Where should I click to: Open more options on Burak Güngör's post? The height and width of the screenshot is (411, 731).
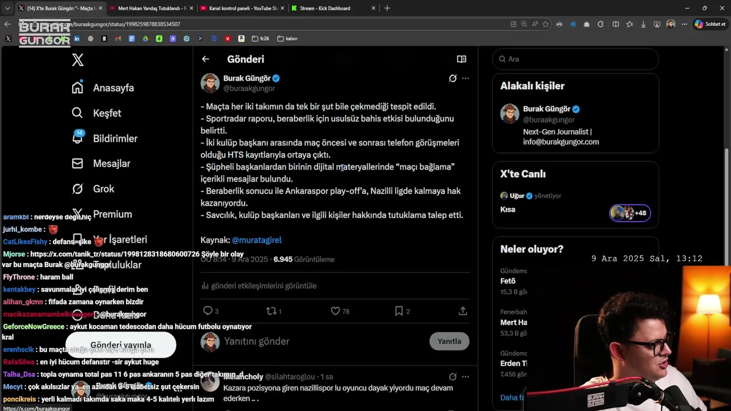[x=465, y=78]
